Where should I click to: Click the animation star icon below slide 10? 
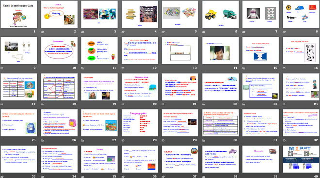pos(43,68)
